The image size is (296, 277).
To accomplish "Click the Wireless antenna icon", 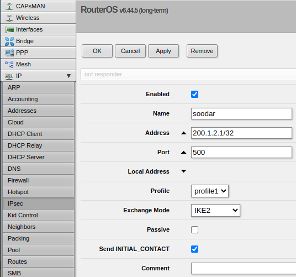I will click(9, 18).
